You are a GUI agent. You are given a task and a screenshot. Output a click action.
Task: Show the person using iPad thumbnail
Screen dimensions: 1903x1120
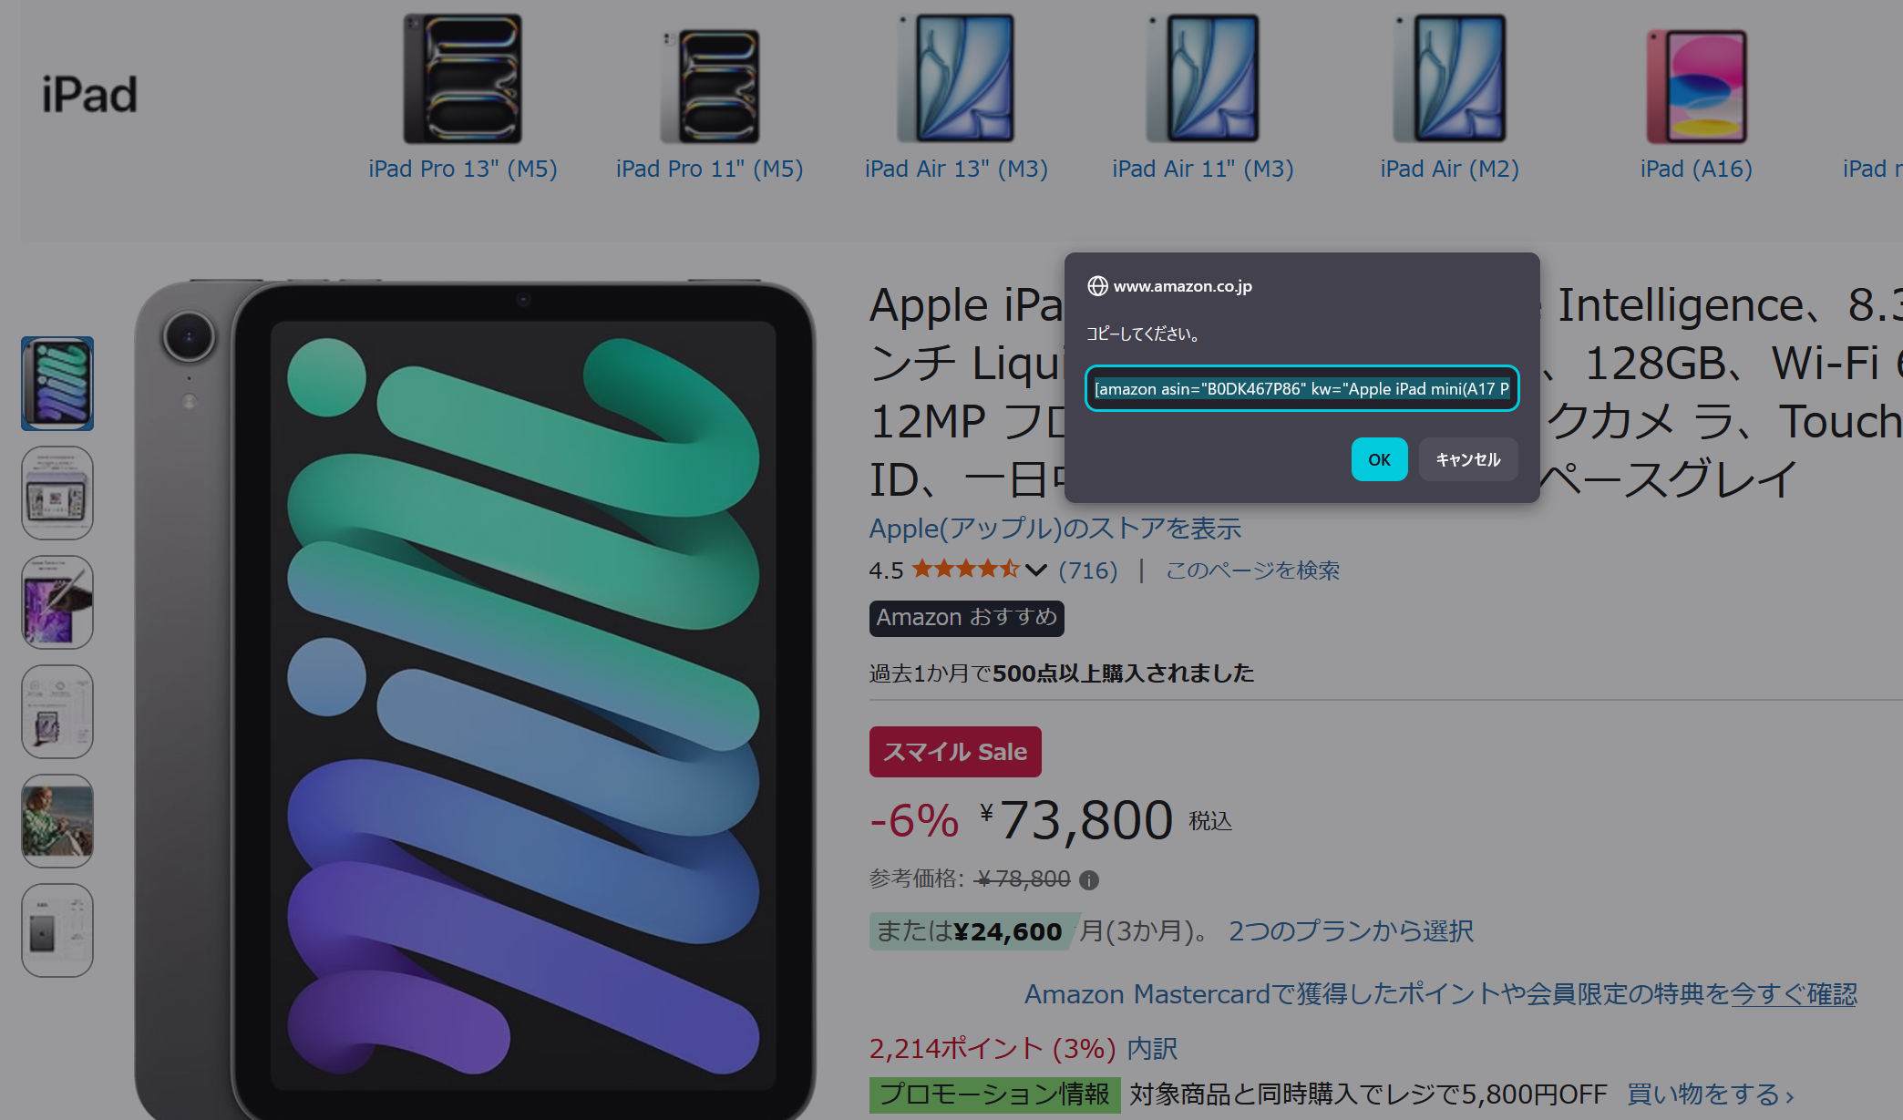pos(57,821)
